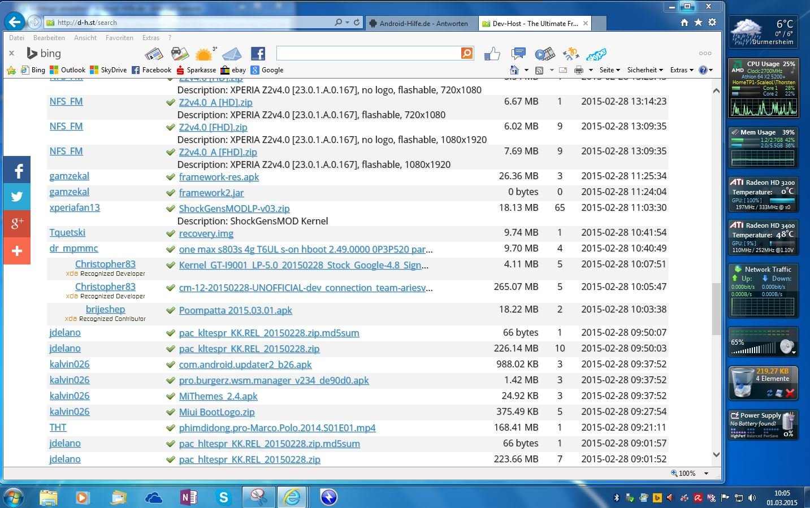
Task: Click the URL address bar field
Action: pos(189,23)
